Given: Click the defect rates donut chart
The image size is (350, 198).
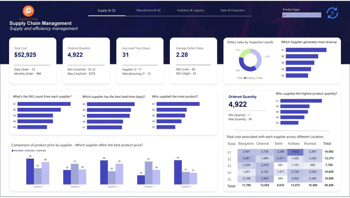Looking at the screenshot, I should pos(250,60).
